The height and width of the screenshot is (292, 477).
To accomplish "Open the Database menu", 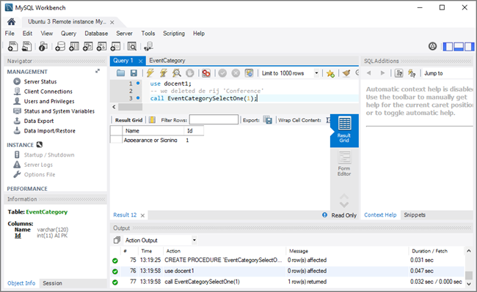I will click(x=96, y=34).
